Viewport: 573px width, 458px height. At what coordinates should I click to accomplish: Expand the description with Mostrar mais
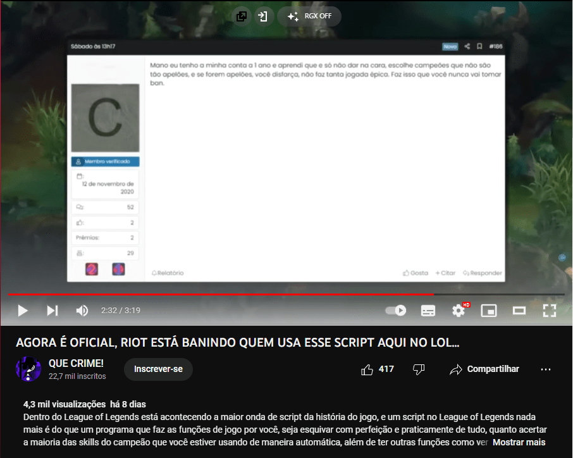[519, 442]
